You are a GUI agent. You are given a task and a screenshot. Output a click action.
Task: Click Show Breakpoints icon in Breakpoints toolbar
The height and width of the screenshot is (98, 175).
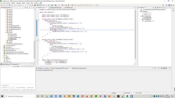coord(18,66)
